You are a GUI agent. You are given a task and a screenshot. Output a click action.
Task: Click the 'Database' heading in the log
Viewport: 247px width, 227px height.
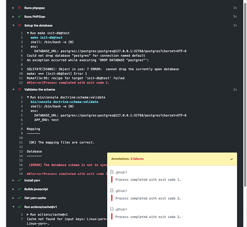(x=34, y=152)
